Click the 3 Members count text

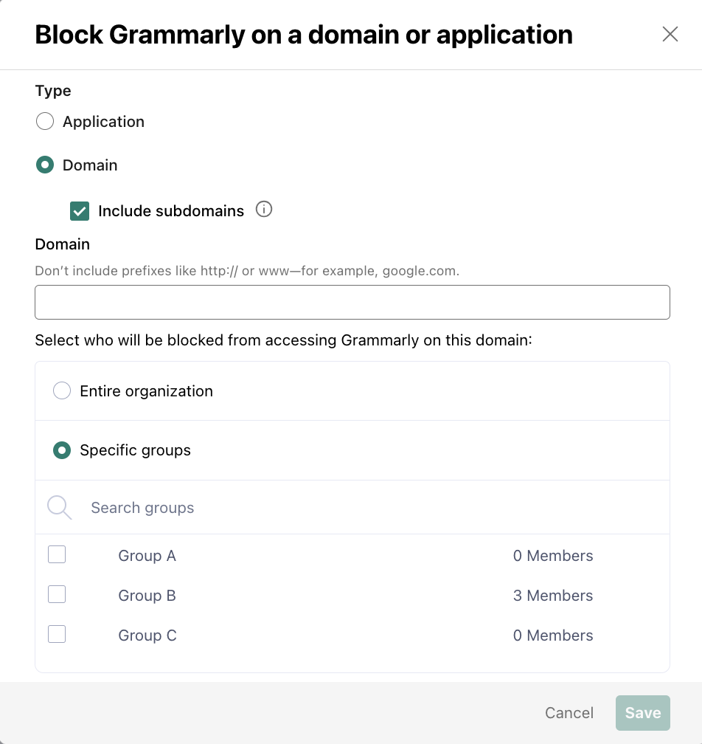tap(553, 596)
